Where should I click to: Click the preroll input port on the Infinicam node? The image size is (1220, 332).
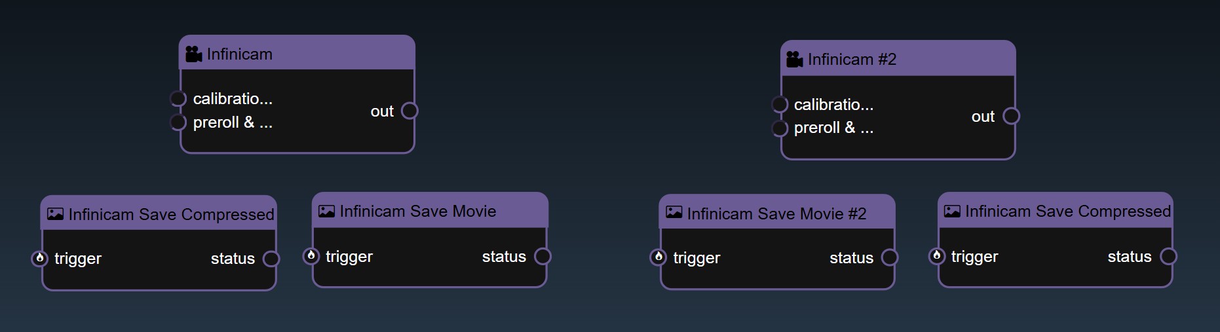[178, 122]
